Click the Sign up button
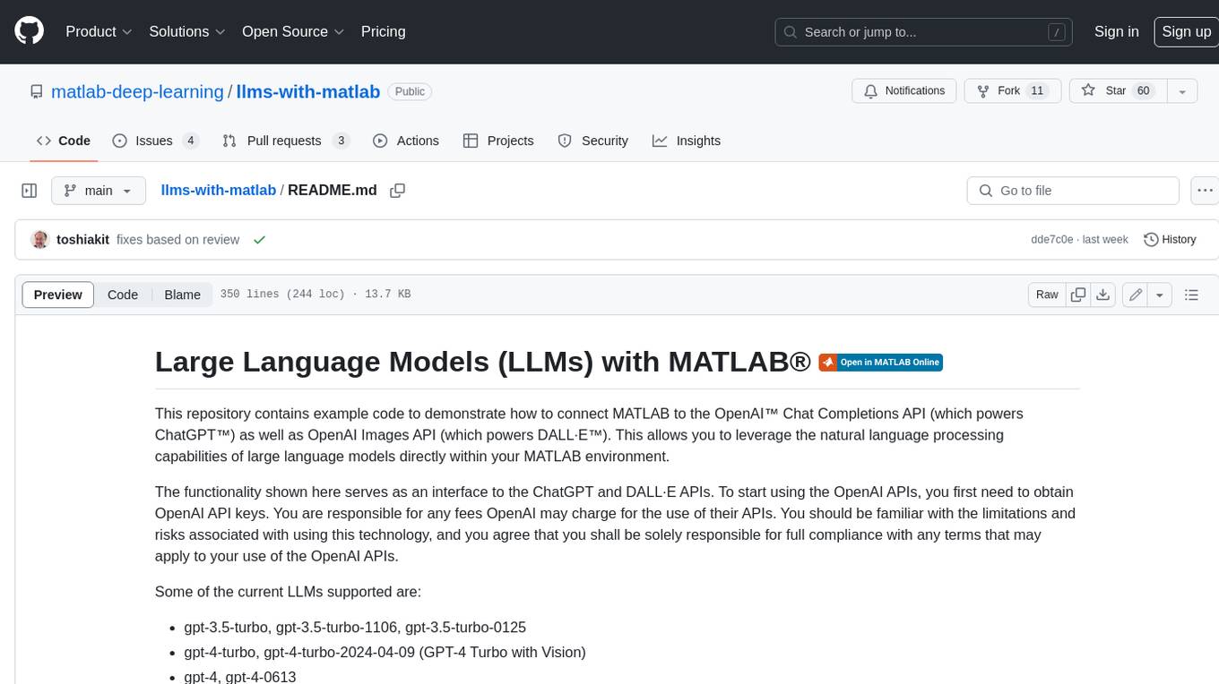This screenshot has height=684, width=1219. (x=1186, y=31)
